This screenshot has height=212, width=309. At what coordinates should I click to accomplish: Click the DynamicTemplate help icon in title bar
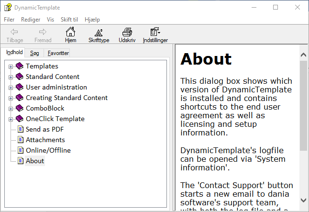point(8,8)
